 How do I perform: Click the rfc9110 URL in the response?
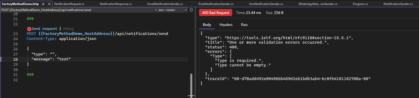tap(289, 38)
